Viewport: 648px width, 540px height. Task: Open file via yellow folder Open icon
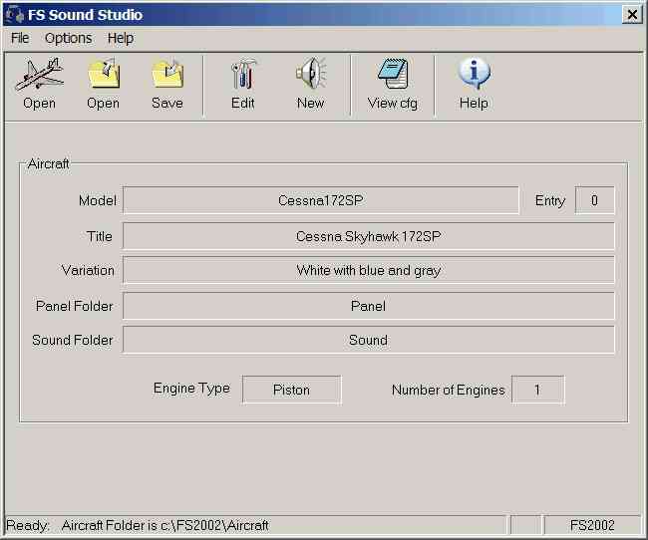104,84
